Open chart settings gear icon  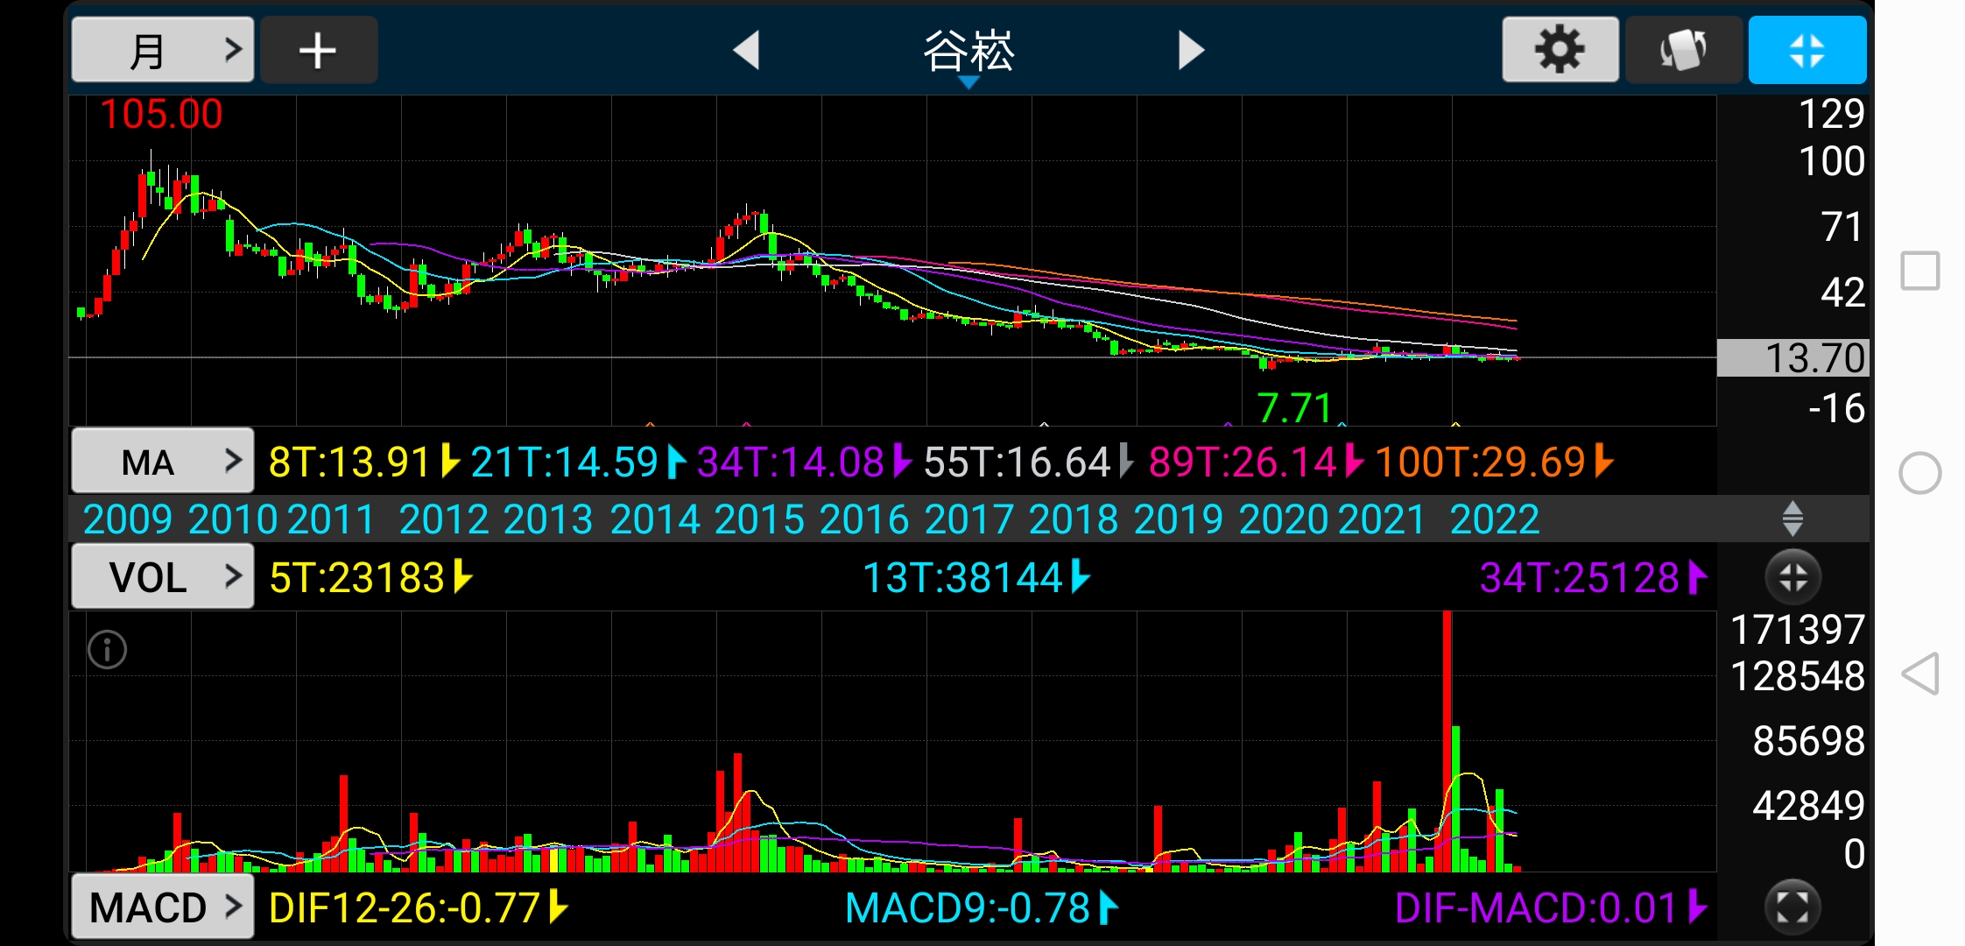pyautogui.click(x=1560, y=50)
